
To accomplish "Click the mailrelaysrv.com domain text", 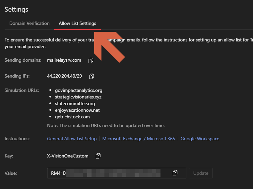I will [64, 60].
